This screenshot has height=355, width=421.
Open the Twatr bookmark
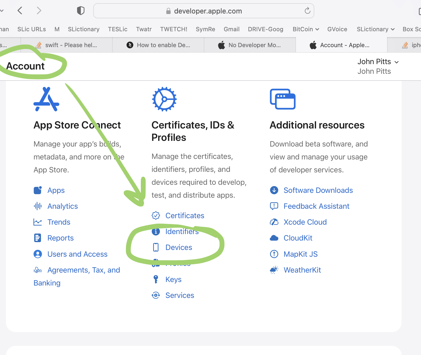point(144,29)
